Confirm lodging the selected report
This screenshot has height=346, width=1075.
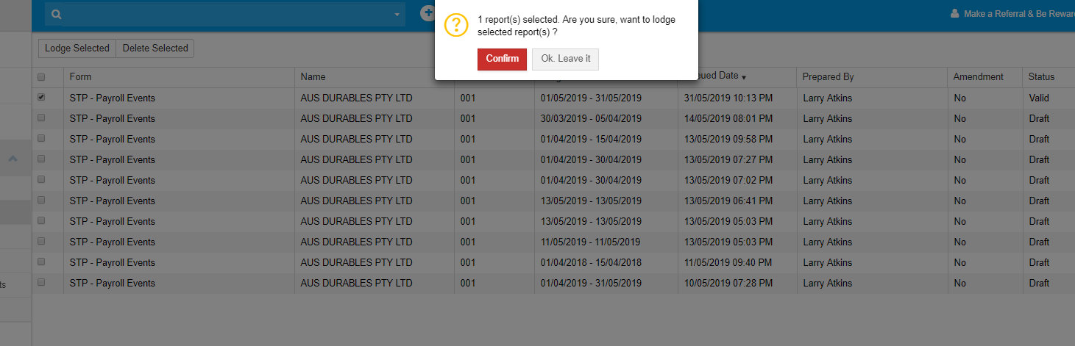502,59
